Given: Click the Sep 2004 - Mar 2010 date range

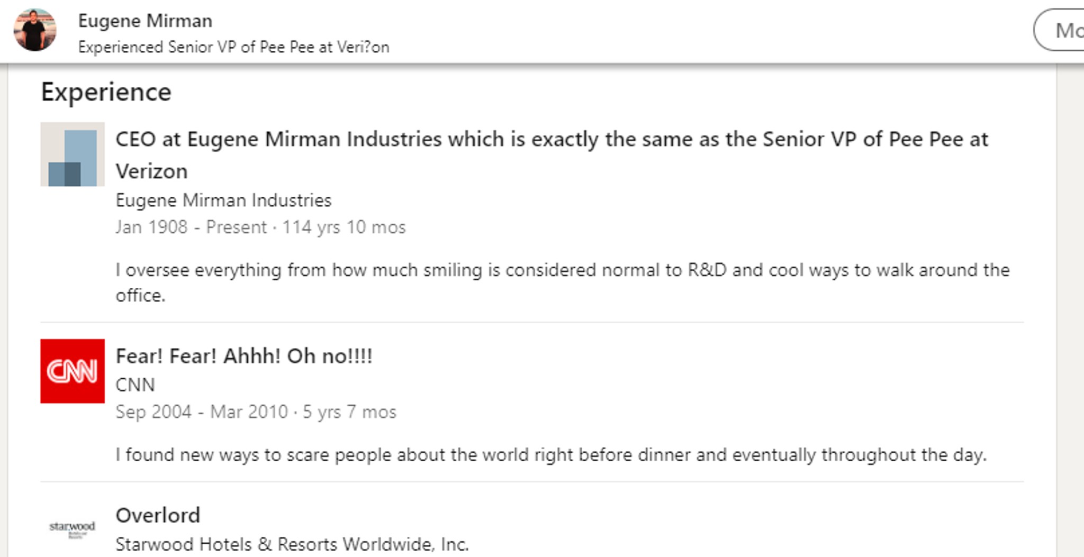Looking at the screenshot, I should coord(202,412).
